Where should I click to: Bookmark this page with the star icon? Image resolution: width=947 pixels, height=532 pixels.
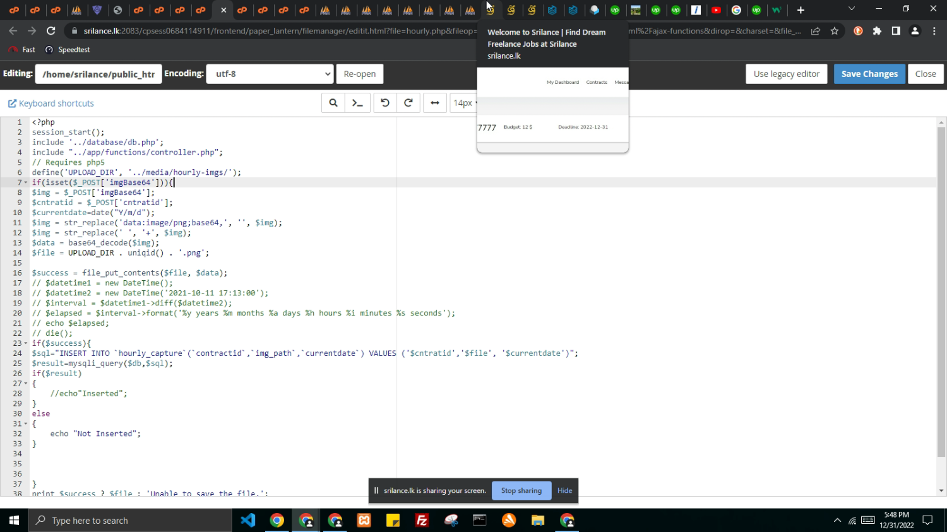click(835, 31)
